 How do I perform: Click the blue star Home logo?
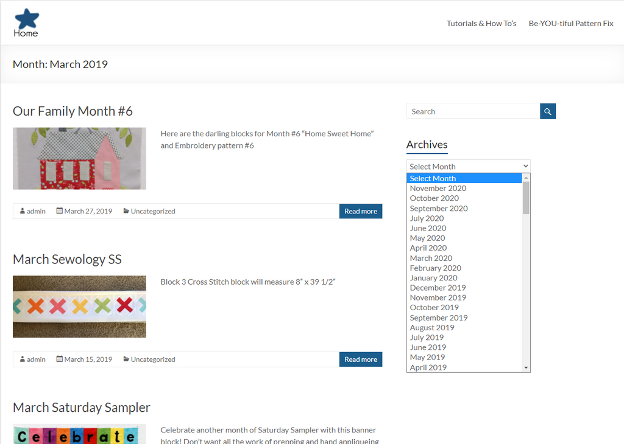pos(26,23)
